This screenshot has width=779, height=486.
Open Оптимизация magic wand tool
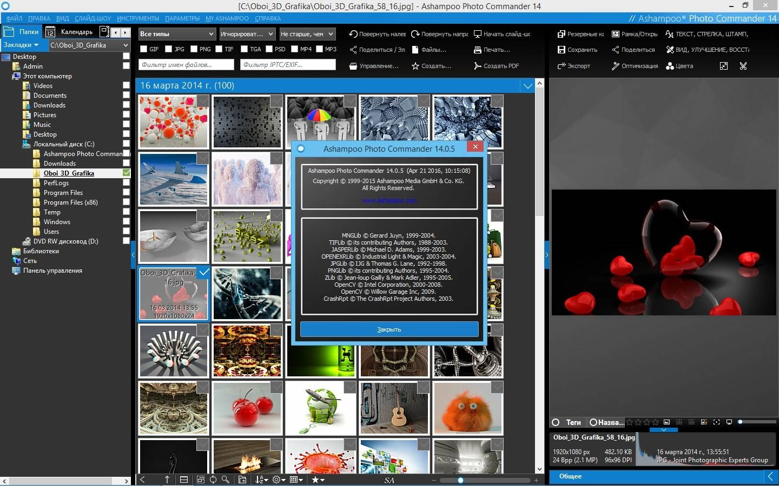pos(635,66)
